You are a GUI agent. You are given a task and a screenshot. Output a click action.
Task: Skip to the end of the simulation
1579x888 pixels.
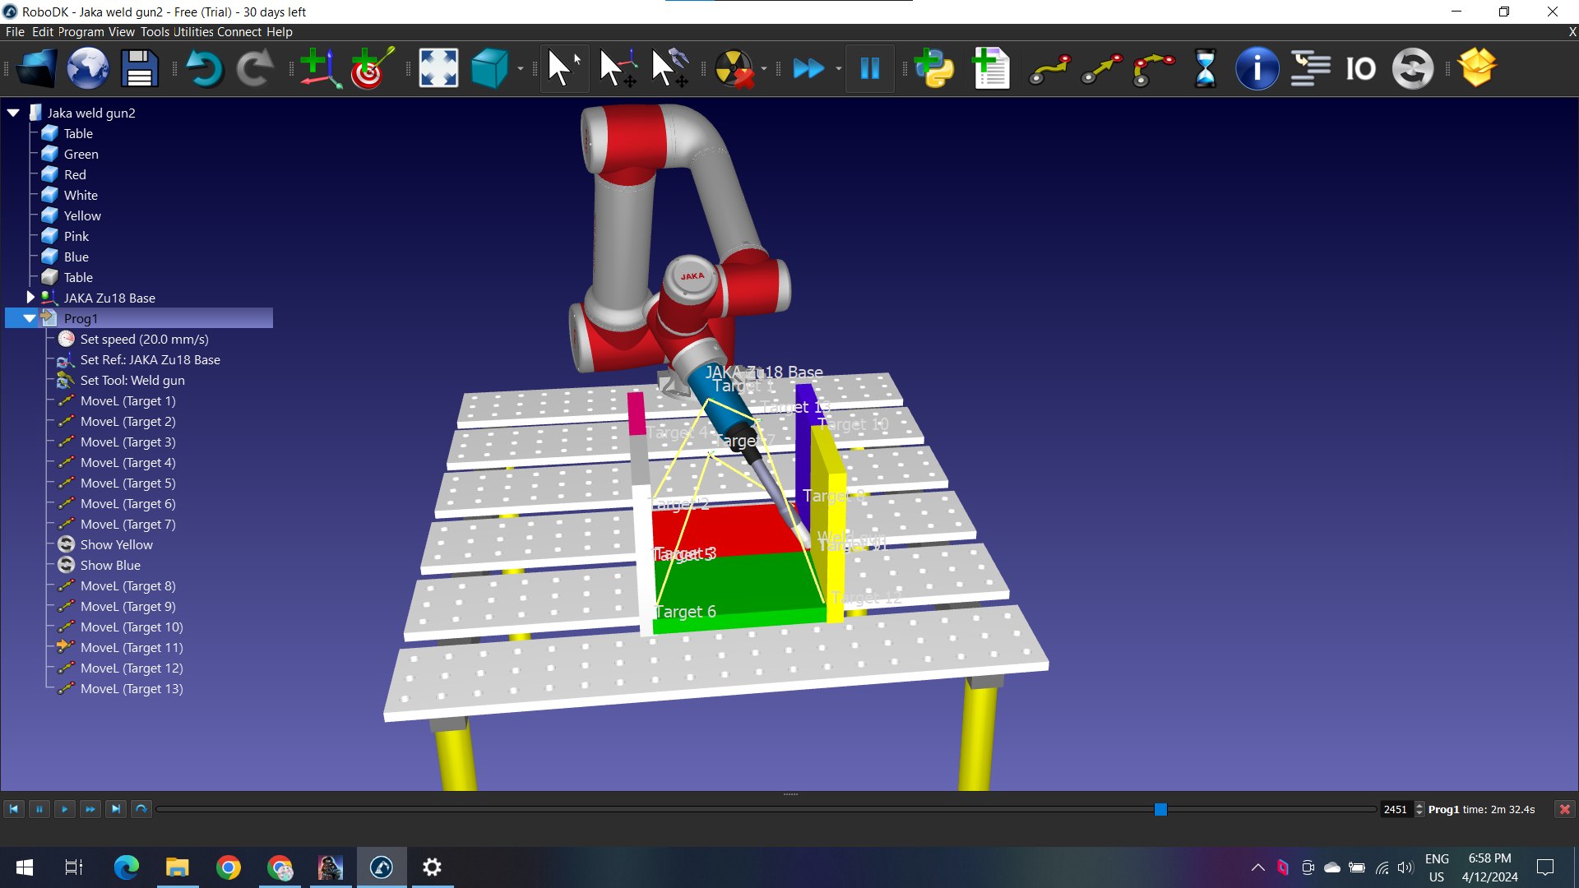point(116,809)
